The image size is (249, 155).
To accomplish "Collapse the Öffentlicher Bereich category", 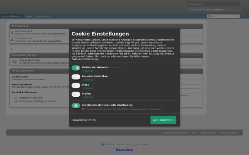I will coord(199,55).
